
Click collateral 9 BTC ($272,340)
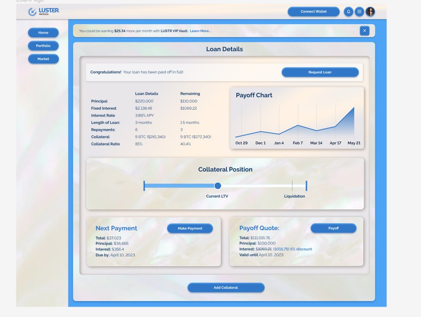196,137
